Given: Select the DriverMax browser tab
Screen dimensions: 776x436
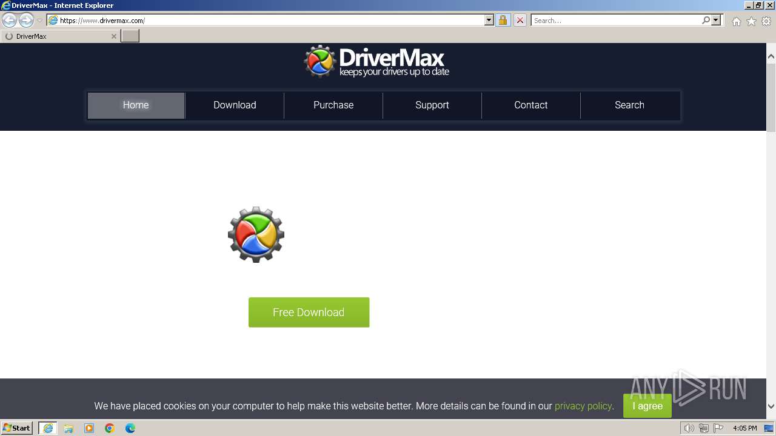Looking at the screenshot, I should pyautogui.click(x=60, y=36).
